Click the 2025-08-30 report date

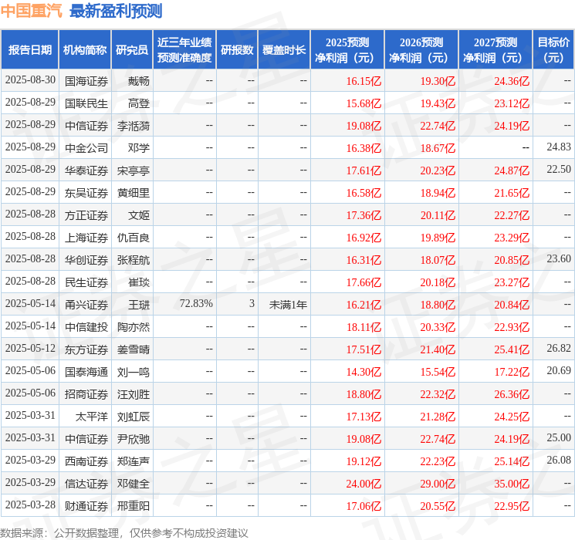pos(30,80)
